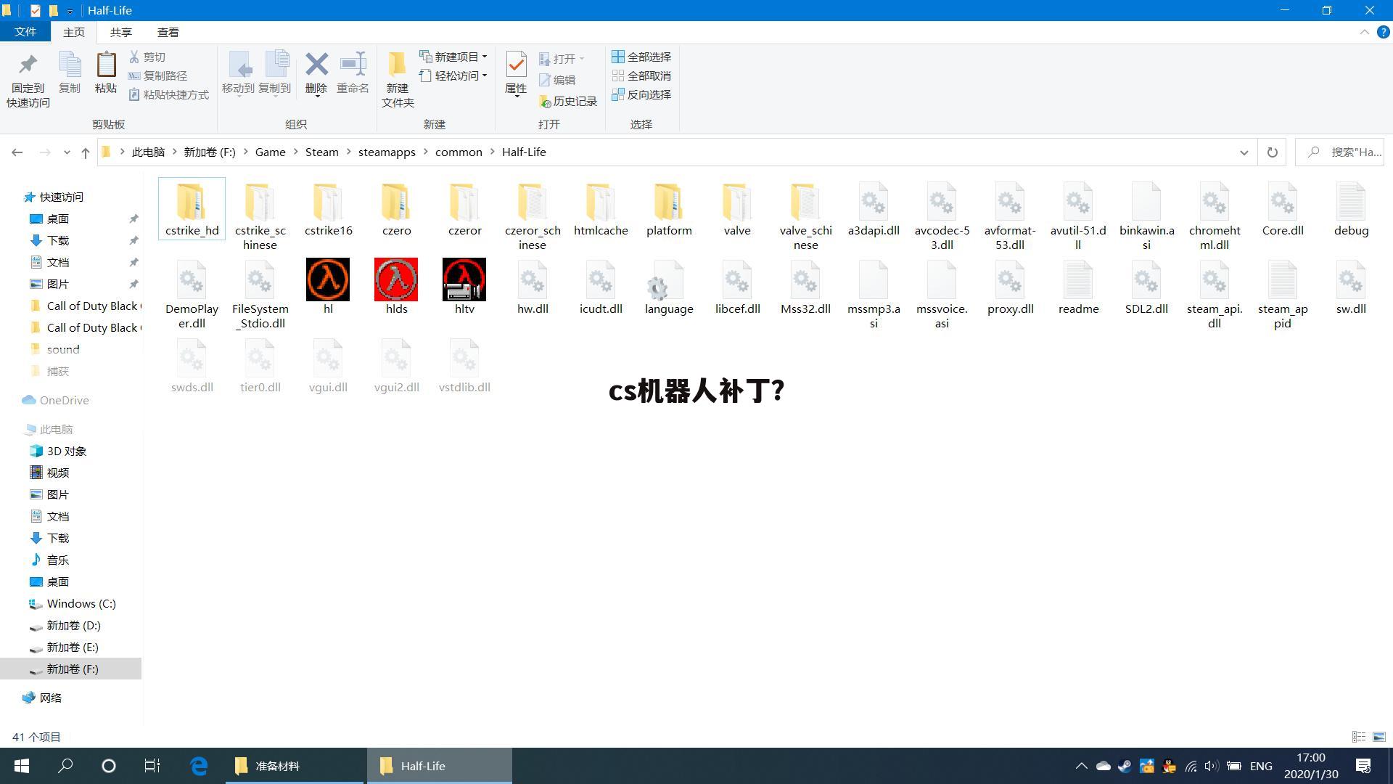The image size is (1393, 784).
Task: Open the View (查看) ribbon tab
Action: (168, 33)
